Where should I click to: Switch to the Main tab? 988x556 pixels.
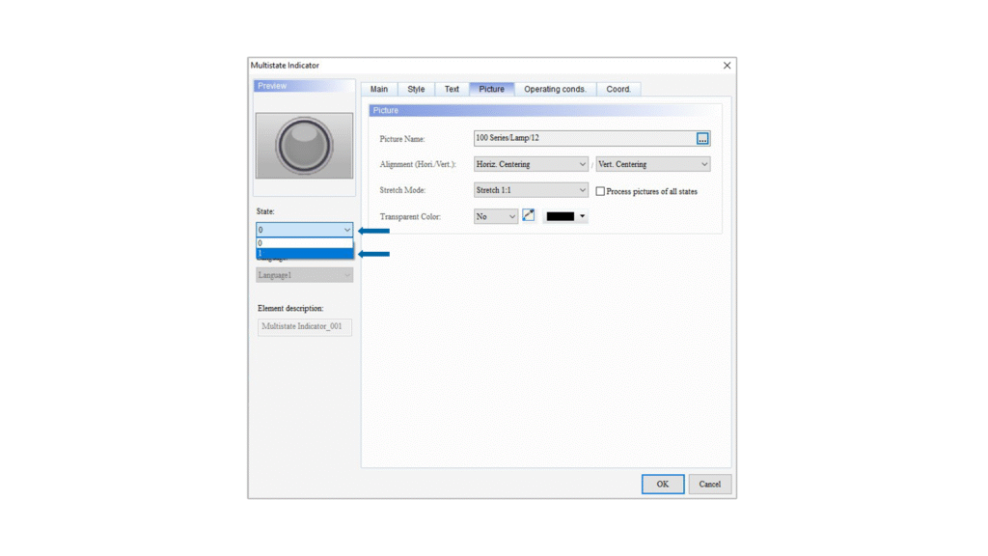point(379,89)
